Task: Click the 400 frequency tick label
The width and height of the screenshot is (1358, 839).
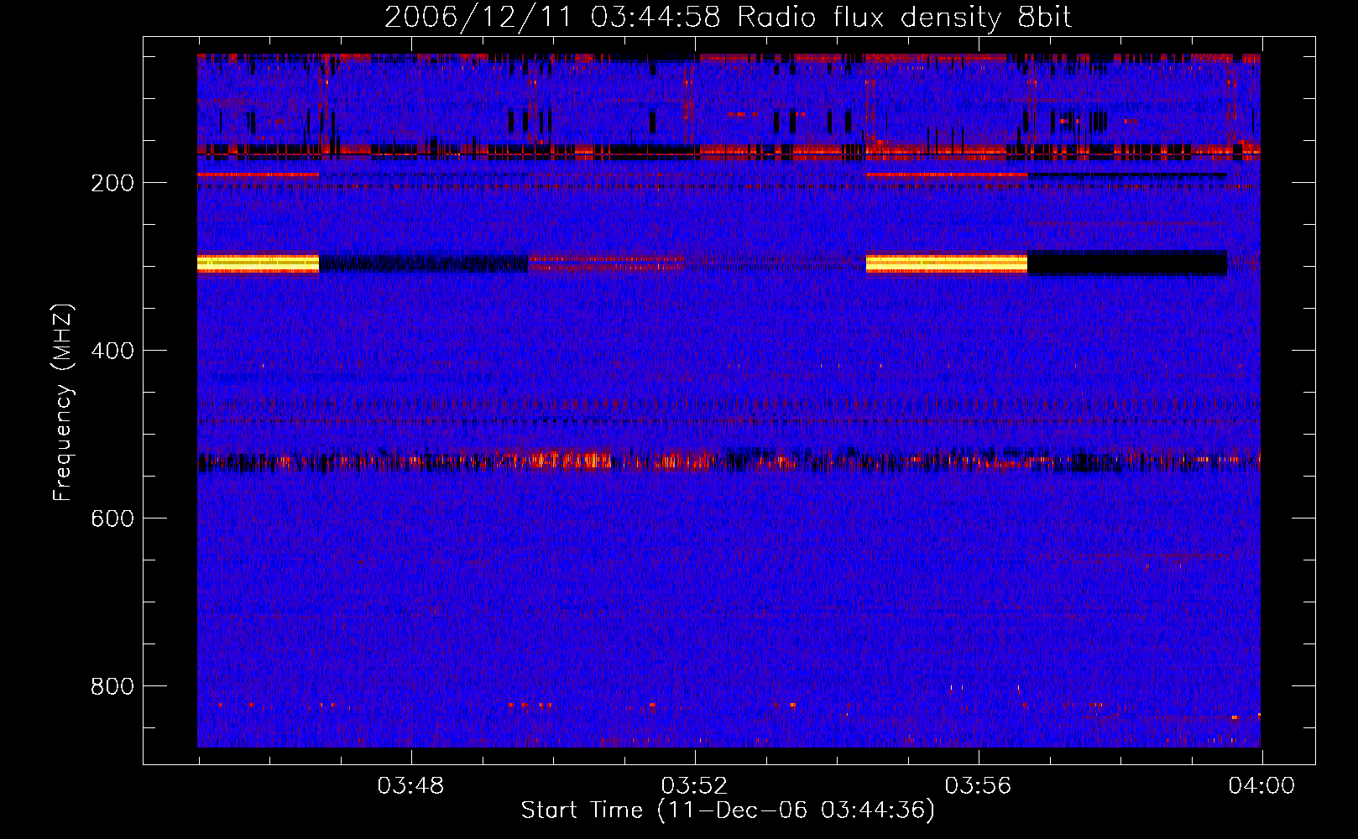Action: click(x=112, y=351)
